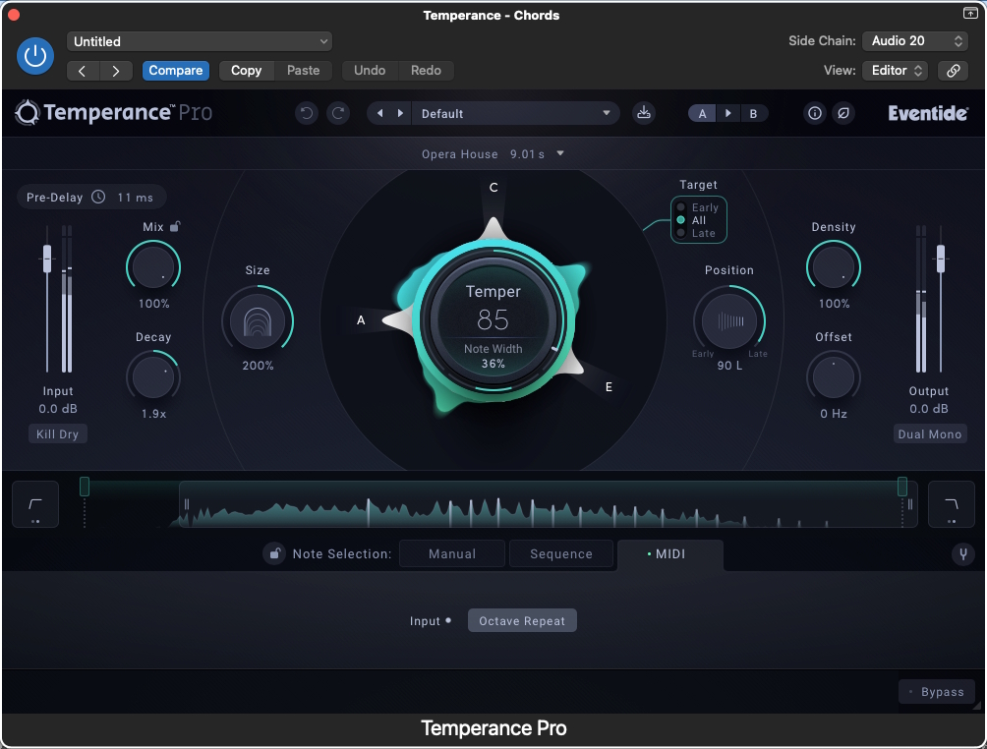Click the Octave Repeat button
This screenshot has height=749, width=987.
522,621
